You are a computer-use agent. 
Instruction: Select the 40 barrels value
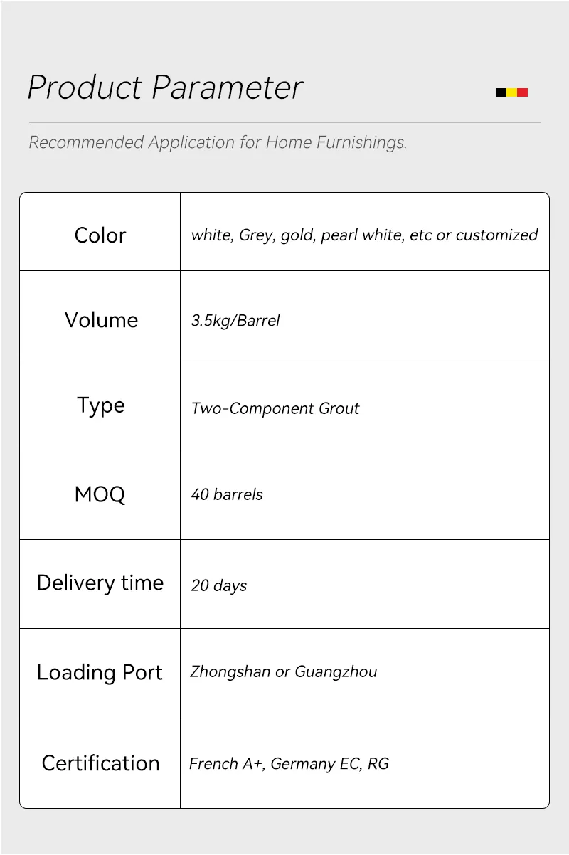coord(227,494)
